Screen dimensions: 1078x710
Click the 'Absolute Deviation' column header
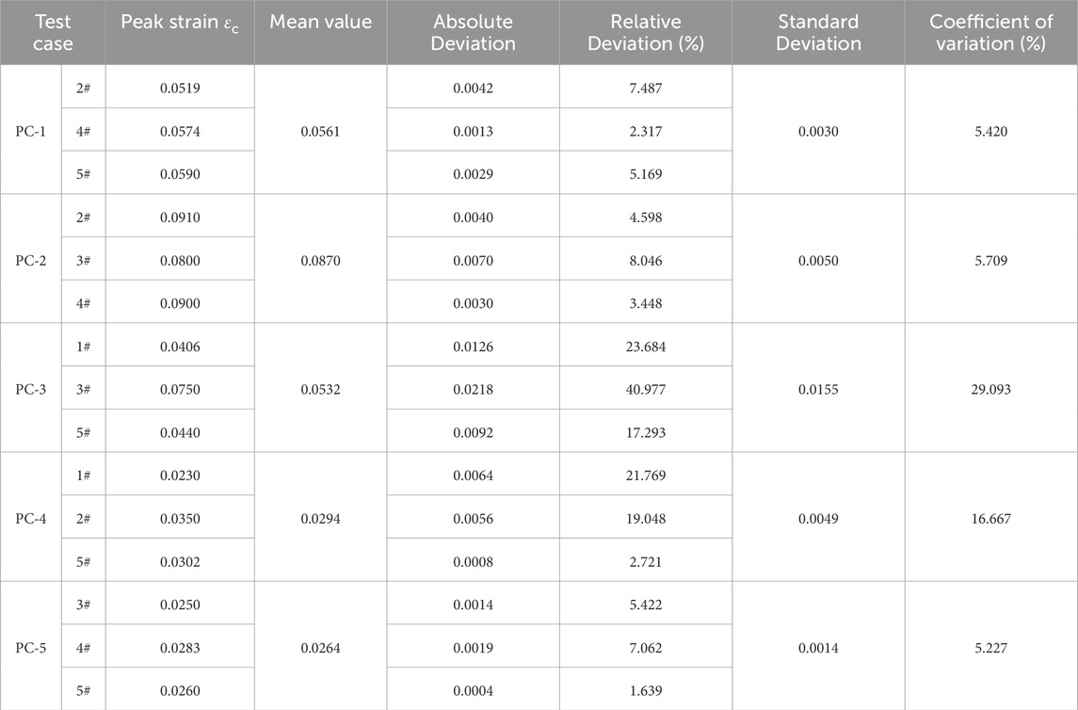pyautogui.click(x=473, y=32)
